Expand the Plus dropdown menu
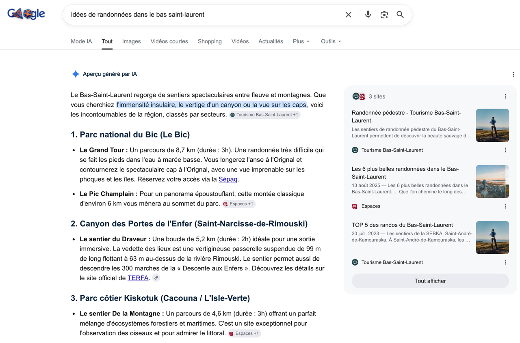Image resolution: width=520 pixels, height=343 pixels. pyautogui.click(x=301, y=41)
